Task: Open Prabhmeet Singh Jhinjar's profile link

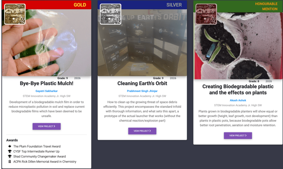Action: pos(142,91)
